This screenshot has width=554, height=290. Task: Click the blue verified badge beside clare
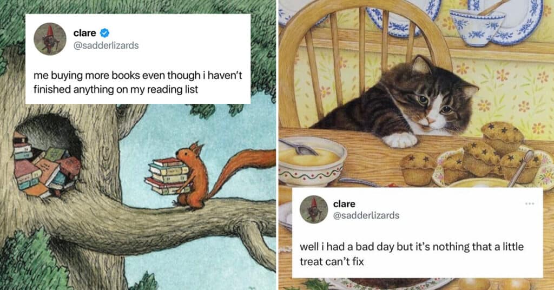click(104, 33)
